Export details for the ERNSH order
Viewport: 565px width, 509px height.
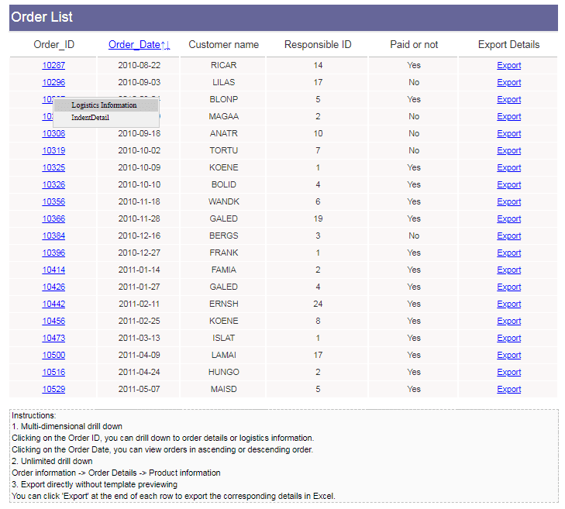[508, 304]
